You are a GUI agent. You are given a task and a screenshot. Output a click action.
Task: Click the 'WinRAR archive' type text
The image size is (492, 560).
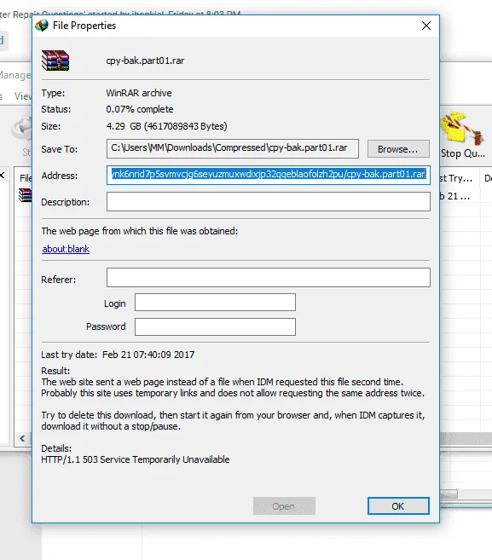[x=139, y=93]
